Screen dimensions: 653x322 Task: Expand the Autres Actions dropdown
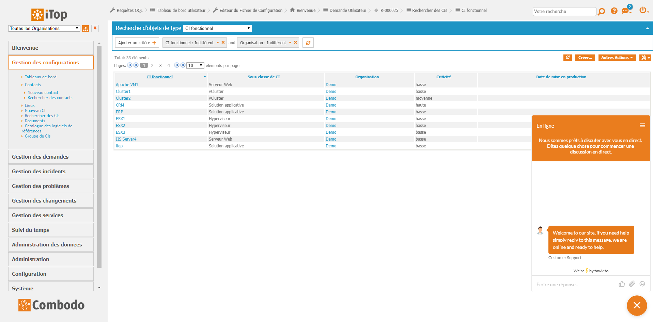click(x=617, y=58)
